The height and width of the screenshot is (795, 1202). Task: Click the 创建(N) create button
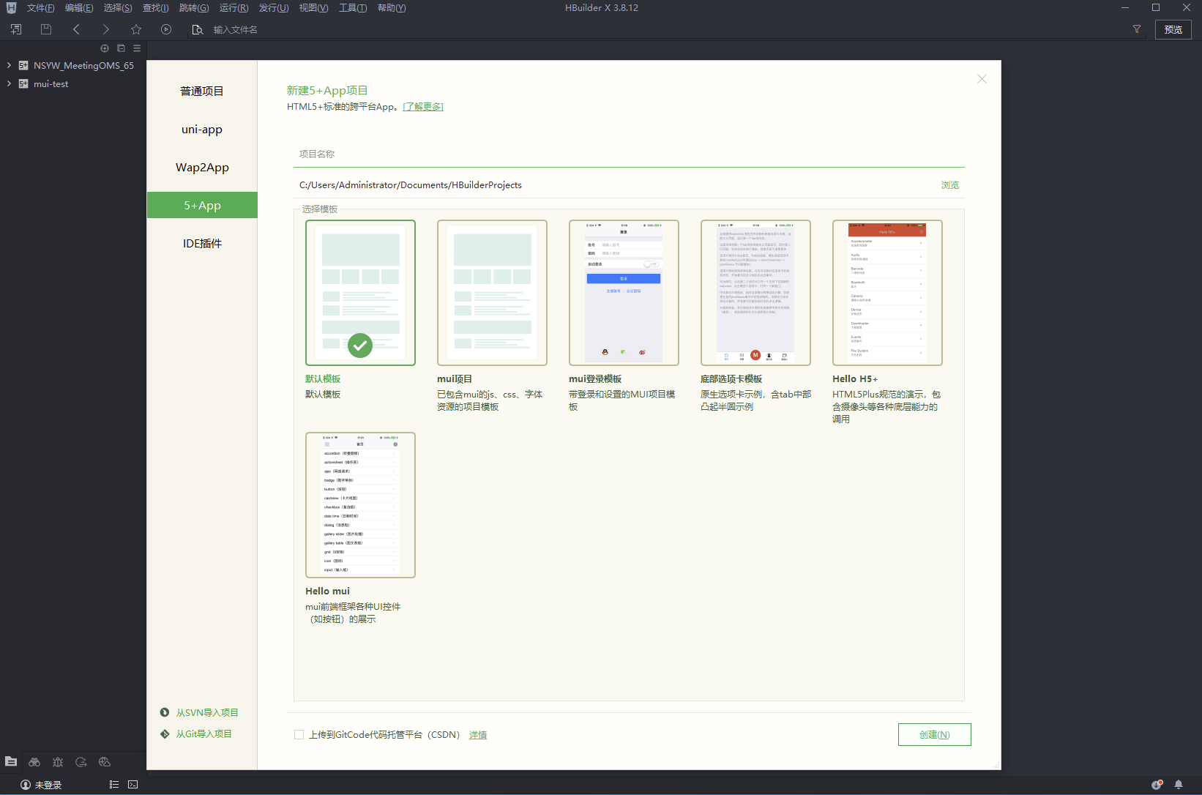pyautogui.click(x=934, y=734)
